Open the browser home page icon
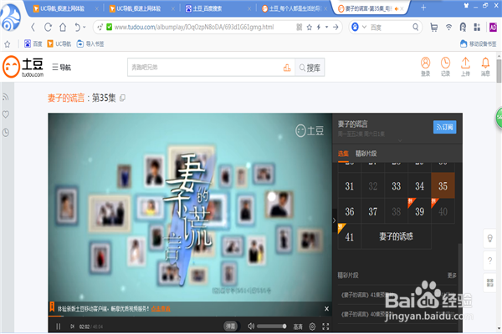502x334 pixels. click(63, 28)
